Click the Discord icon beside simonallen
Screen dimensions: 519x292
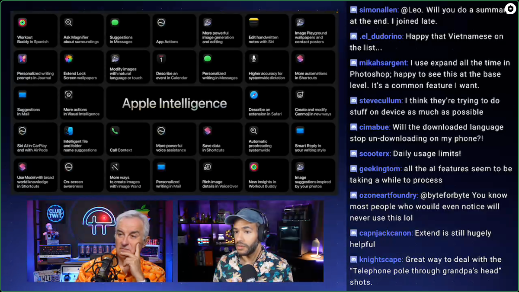pos(353,10)
